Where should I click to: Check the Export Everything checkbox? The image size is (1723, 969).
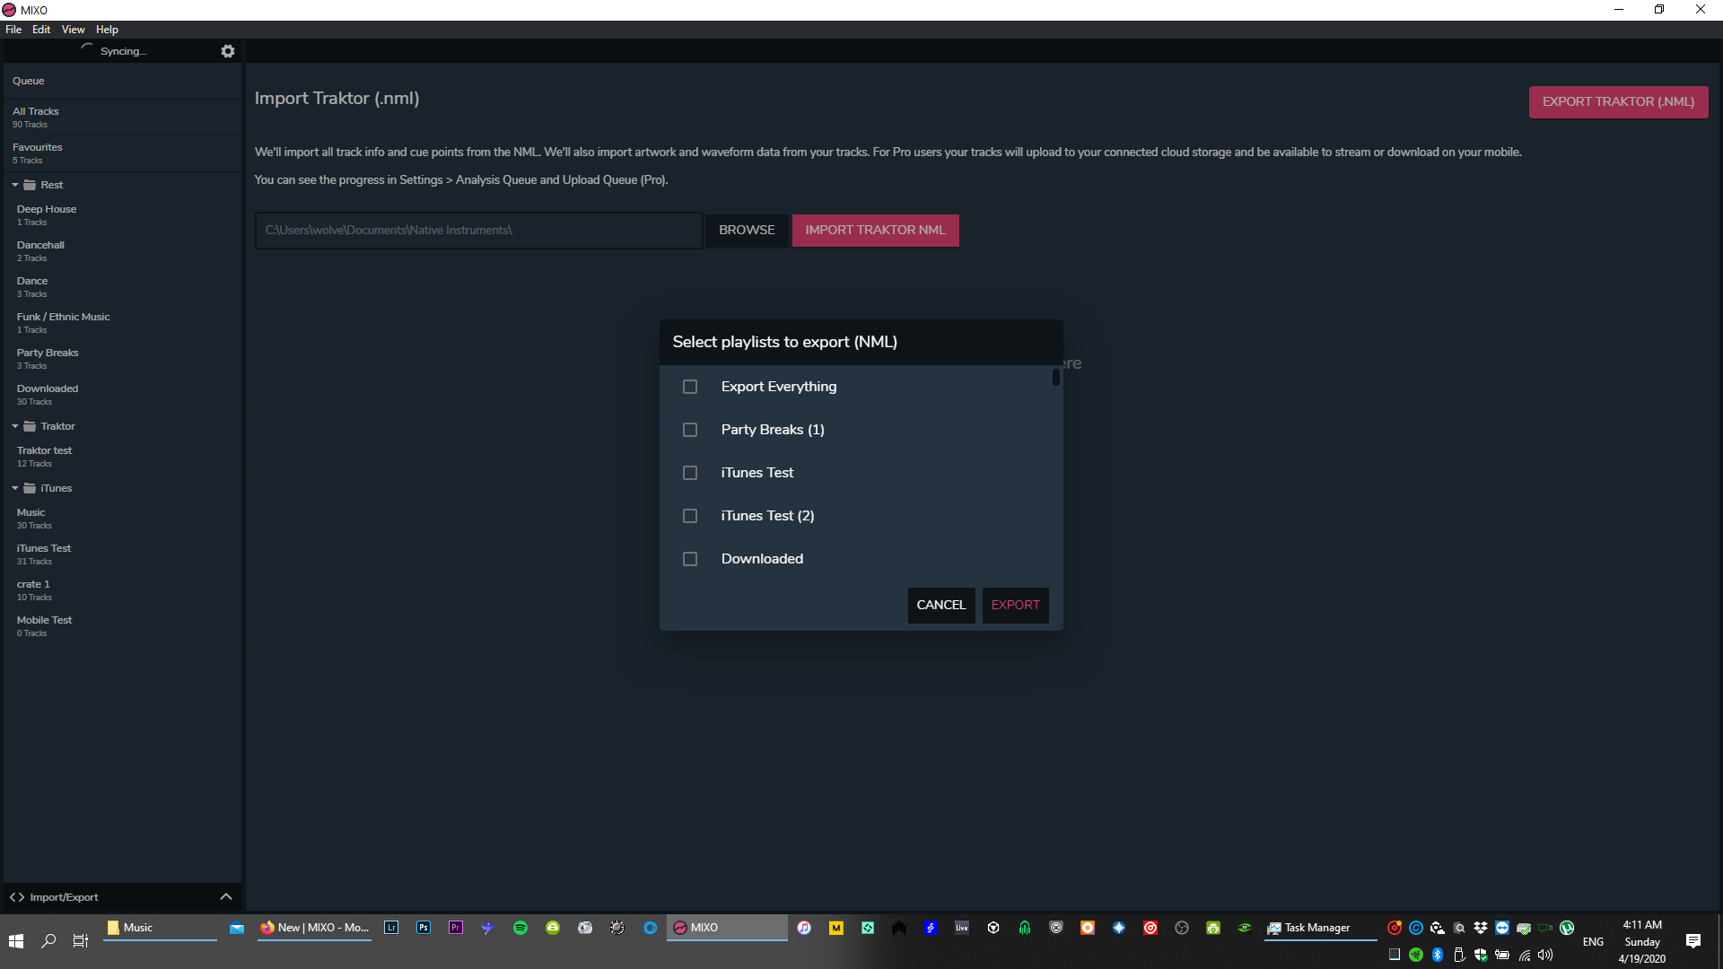[690, 387]
